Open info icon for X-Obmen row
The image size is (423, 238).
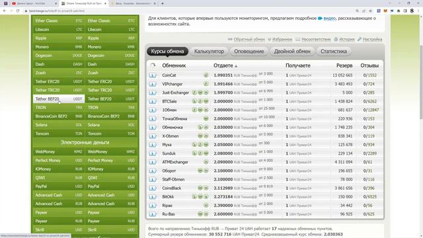coord(153,136)
